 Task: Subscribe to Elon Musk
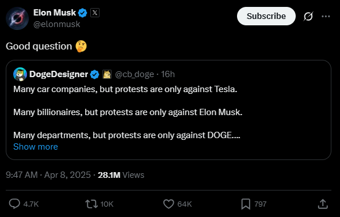pos(266,16)
